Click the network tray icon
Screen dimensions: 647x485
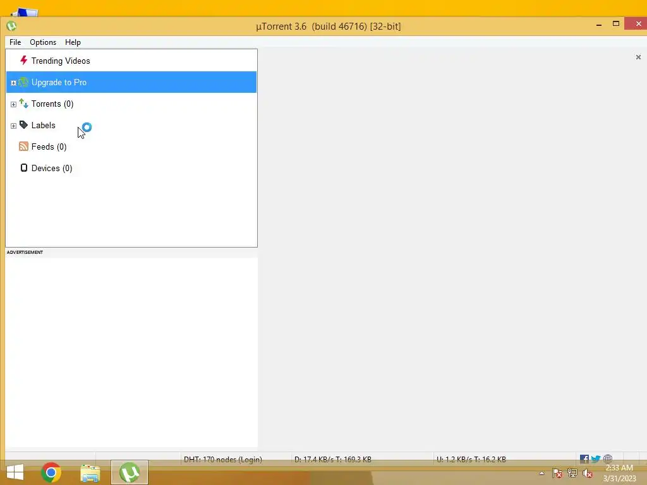[572, 473]
